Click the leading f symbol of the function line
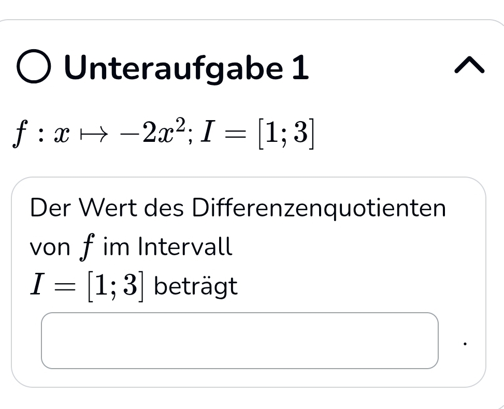The width and height of the screenshot is (504, 409). [x=20, y=135]
